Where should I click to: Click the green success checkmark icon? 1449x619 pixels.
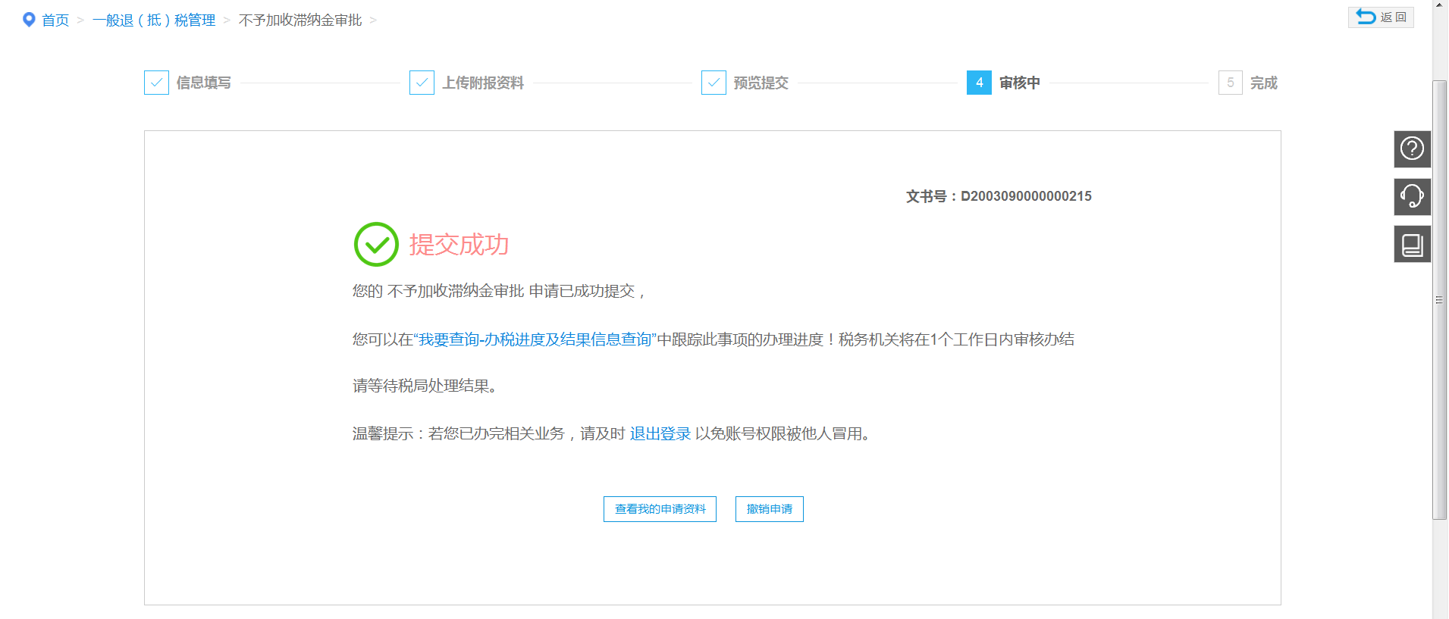coord(376,244)
